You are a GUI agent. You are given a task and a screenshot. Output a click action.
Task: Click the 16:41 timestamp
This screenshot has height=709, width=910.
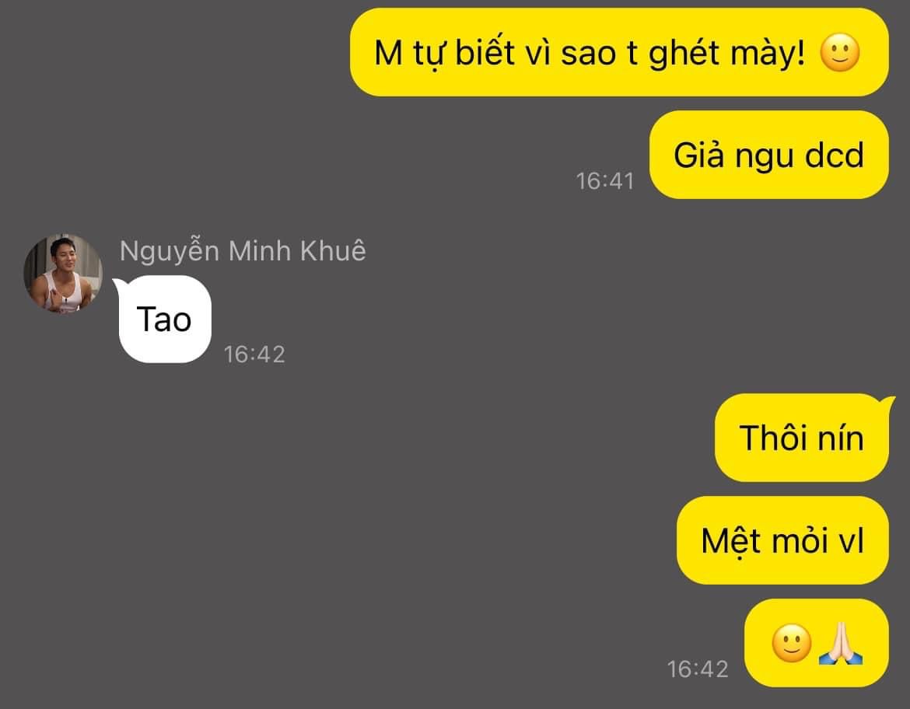pyautogui.click(x=605, y=181)
